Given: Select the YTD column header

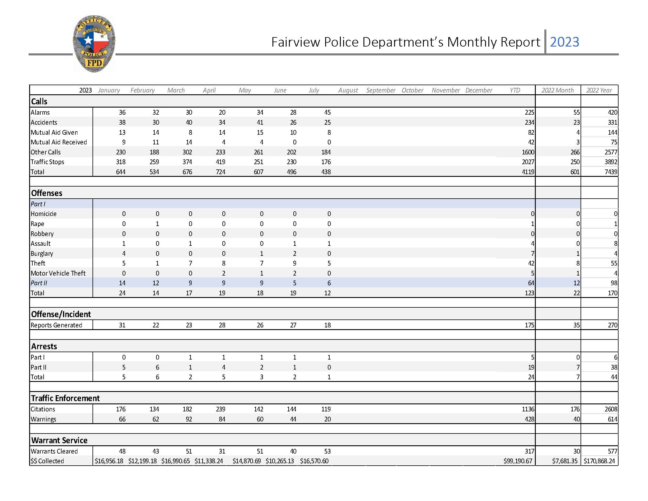Looking at the screenshot, I should [x=515, y=90].
